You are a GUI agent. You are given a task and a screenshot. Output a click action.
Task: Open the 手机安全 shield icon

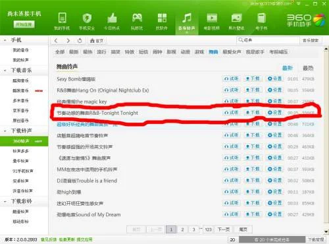pyautogui.click(x=87, y=21)
